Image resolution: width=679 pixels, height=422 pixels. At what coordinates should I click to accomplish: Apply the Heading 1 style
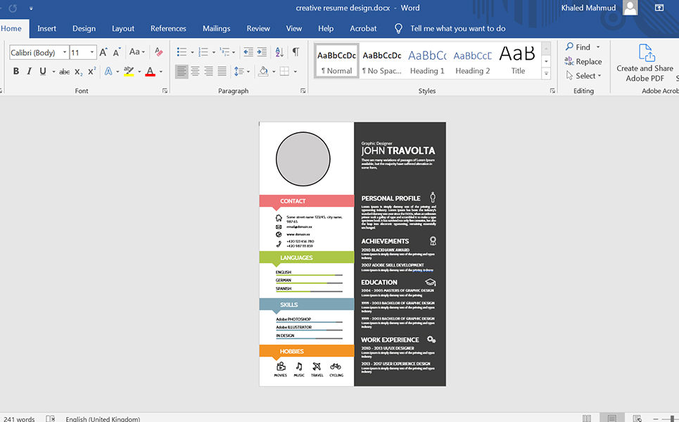427,61
